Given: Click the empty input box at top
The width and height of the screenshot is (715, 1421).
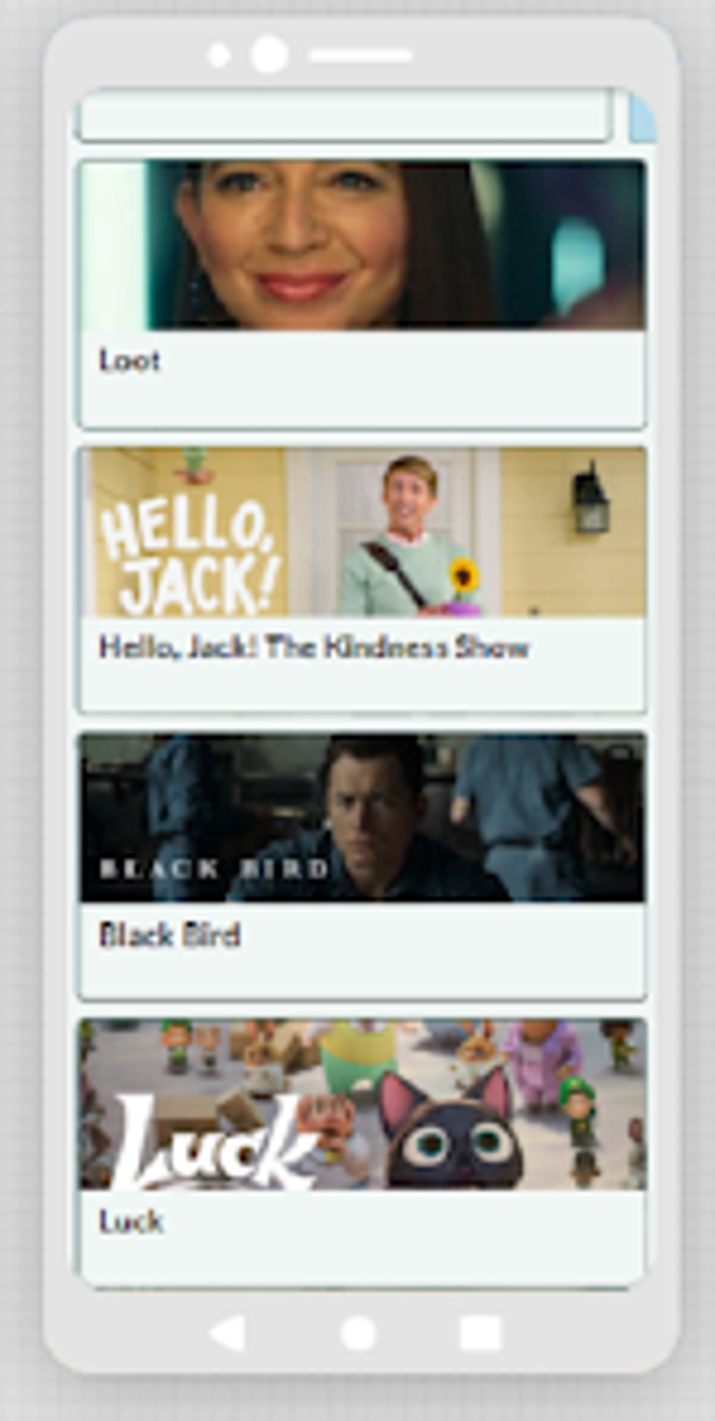Looking at the screenshot, I should tap(343, 114).
